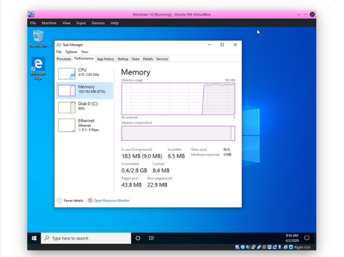Maximize the Task Manager window
Image resolution: width=344 pixels, height=257 pixels.
click(222, 45)
